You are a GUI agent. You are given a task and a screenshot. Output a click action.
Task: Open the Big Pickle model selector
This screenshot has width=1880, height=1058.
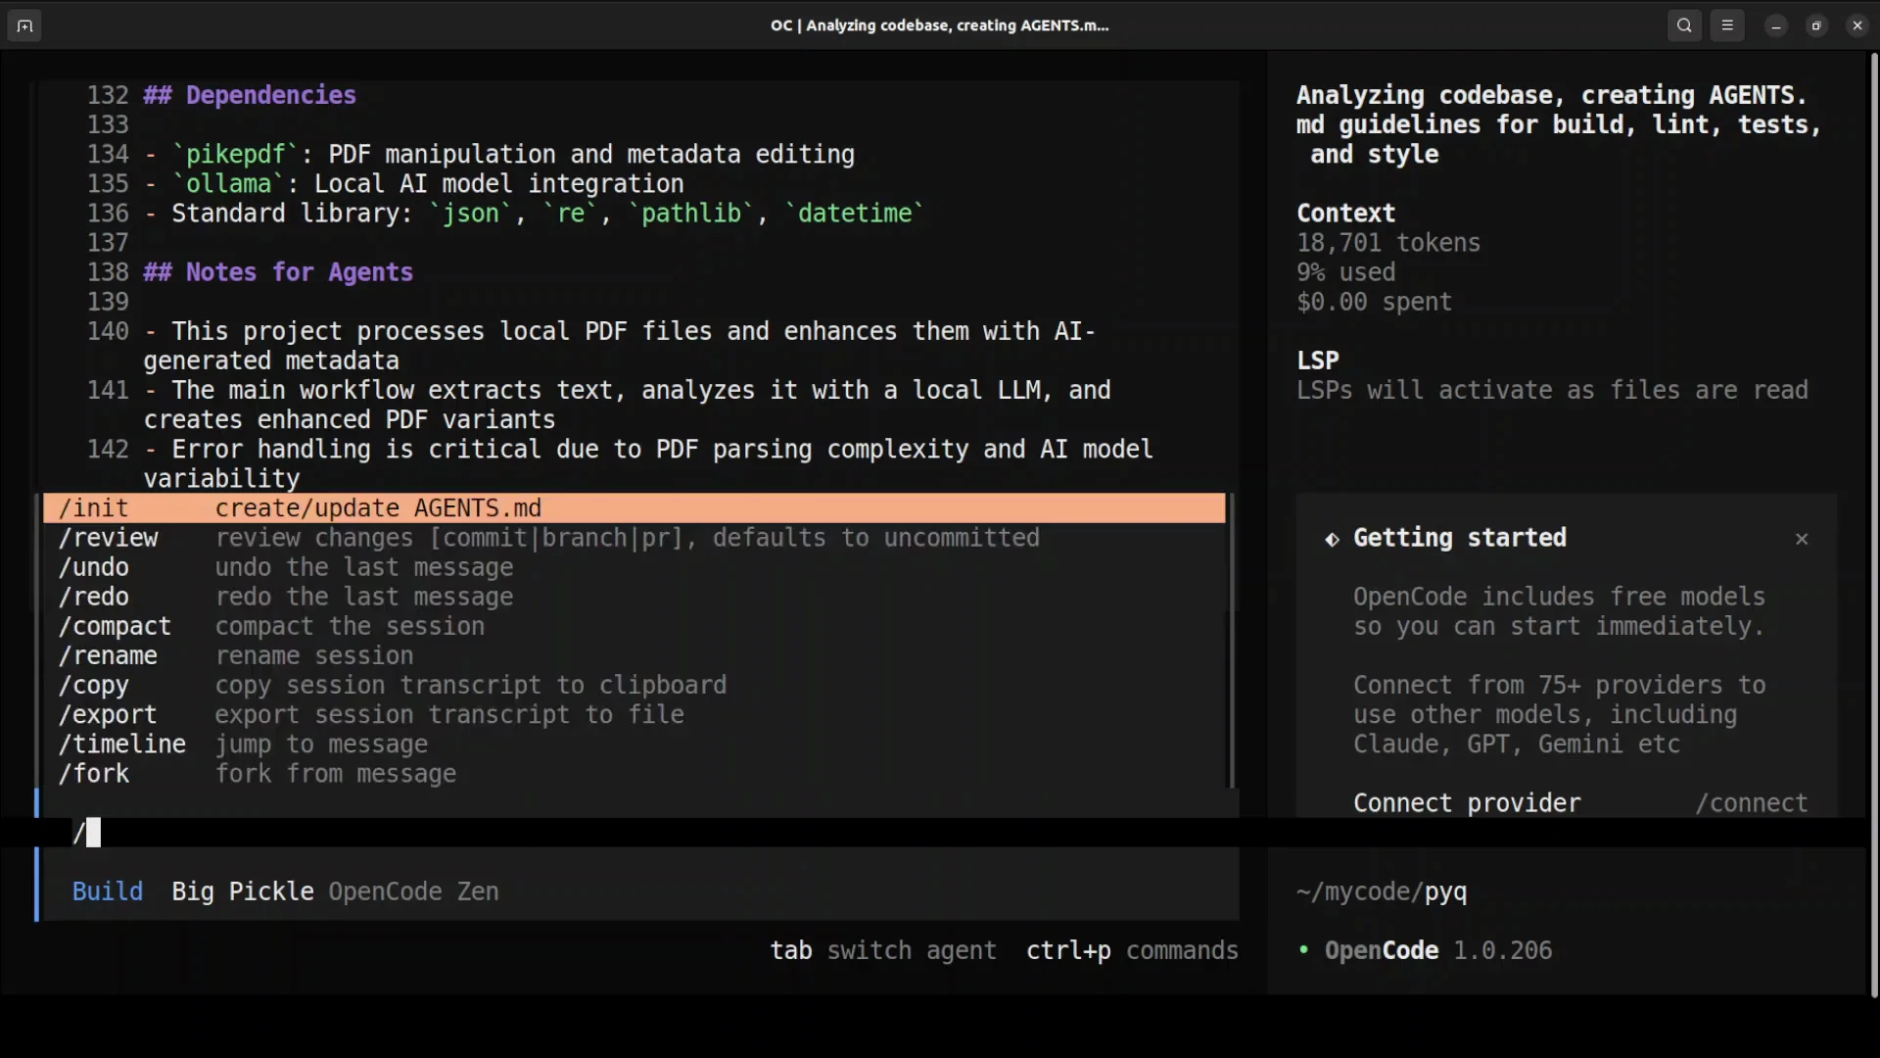[242, 891]
